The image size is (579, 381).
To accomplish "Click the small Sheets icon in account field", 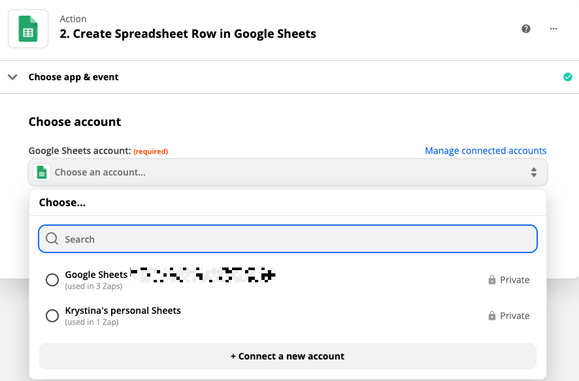I will (42, 172).
